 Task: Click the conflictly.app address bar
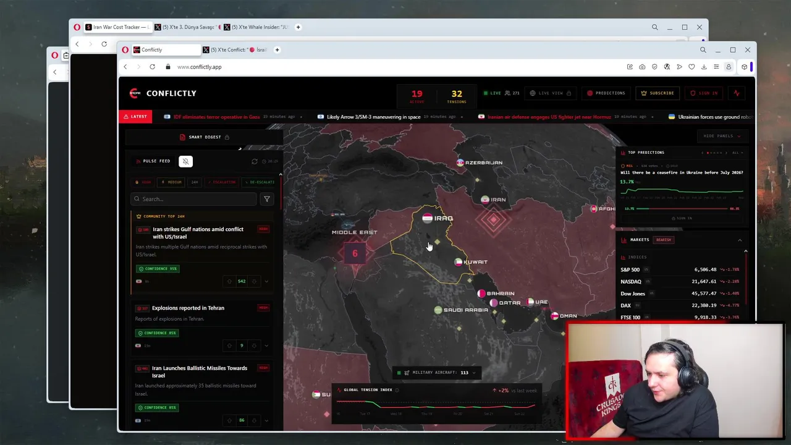point(199,67)
